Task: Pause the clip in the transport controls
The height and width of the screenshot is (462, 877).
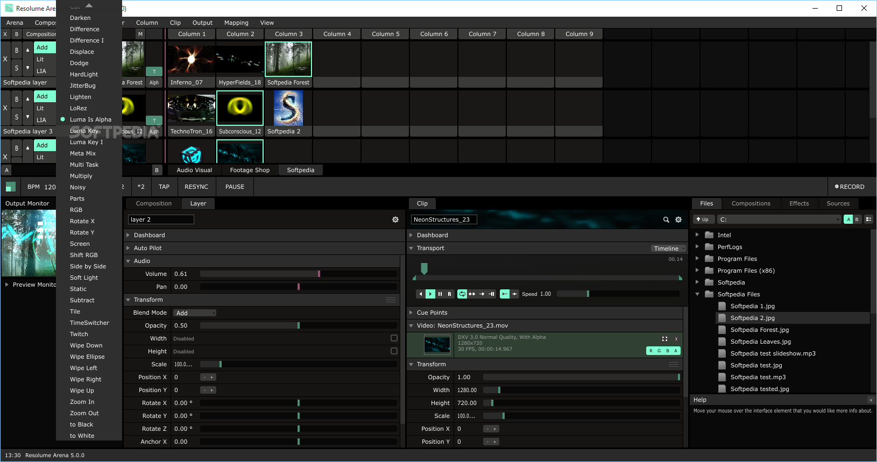Action: click(x=440, y=294)
